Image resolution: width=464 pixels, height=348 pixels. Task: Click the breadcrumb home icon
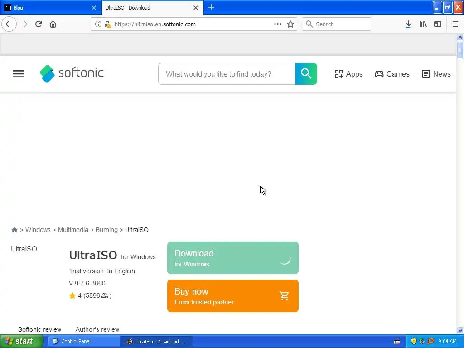point(14,230)
